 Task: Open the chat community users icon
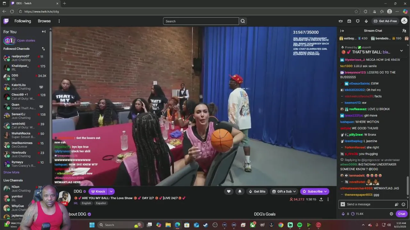[404, 31]
